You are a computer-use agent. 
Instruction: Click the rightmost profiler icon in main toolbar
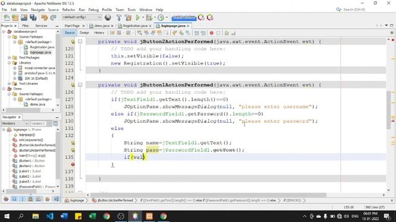coord(210,17)
